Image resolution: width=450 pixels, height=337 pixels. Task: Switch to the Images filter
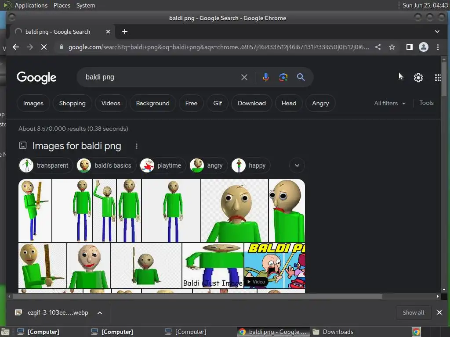click(x=33, y=103)
